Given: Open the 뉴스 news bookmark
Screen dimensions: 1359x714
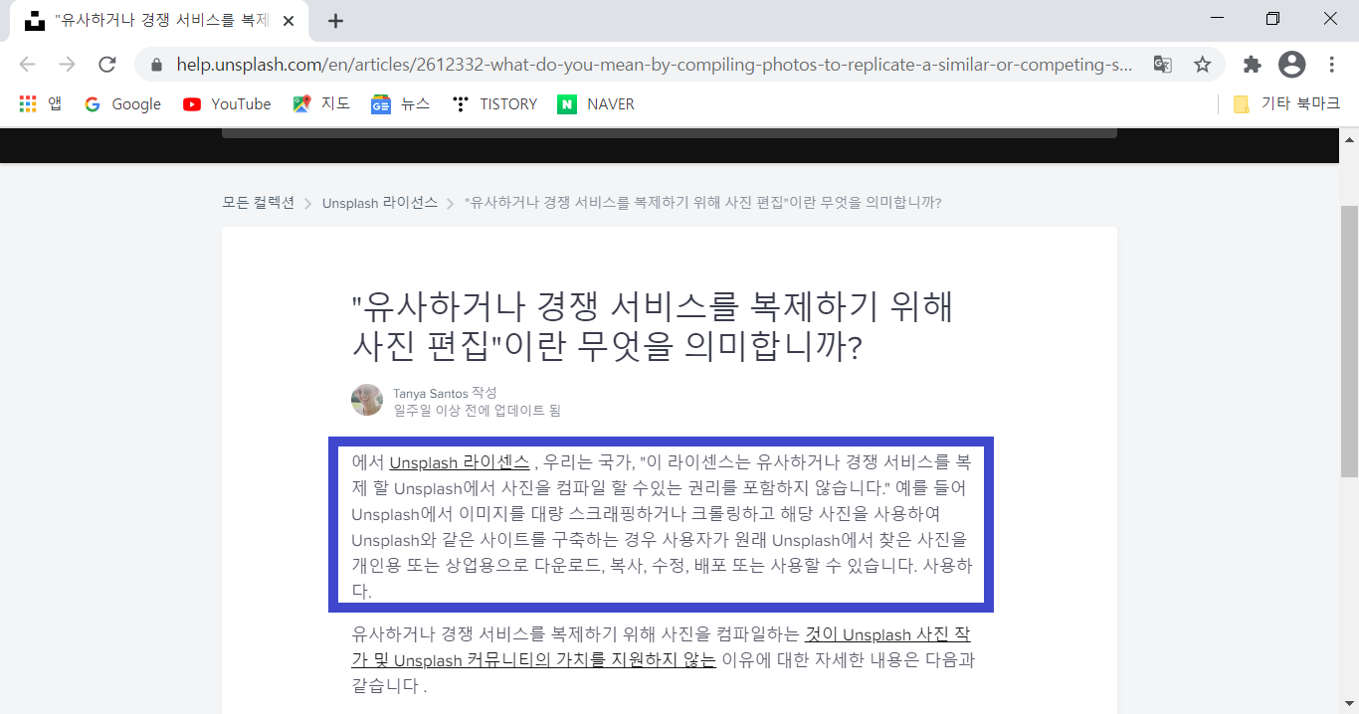Looking at the screenshot, I should coord(401,103).
